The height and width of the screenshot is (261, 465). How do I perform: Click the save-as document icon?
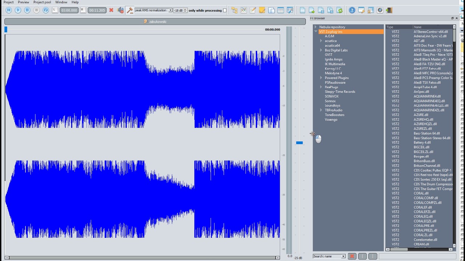pyautogui.click(x=330, y=10)
